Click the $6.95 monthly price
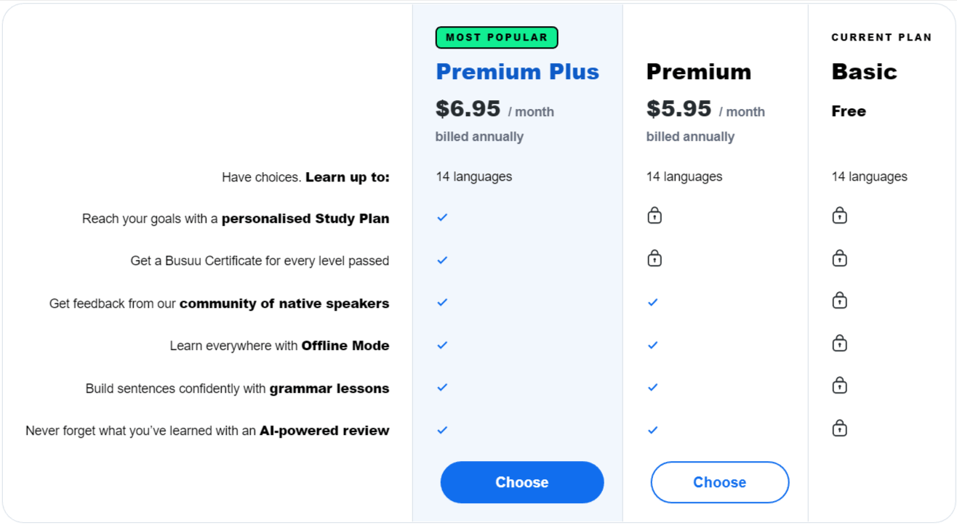The image size is (957, 525). coord(468,109)
